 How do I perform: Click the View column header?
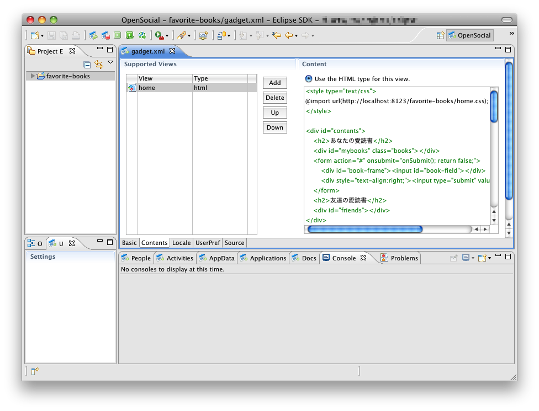pyautogui.click(x=165, y=78)
